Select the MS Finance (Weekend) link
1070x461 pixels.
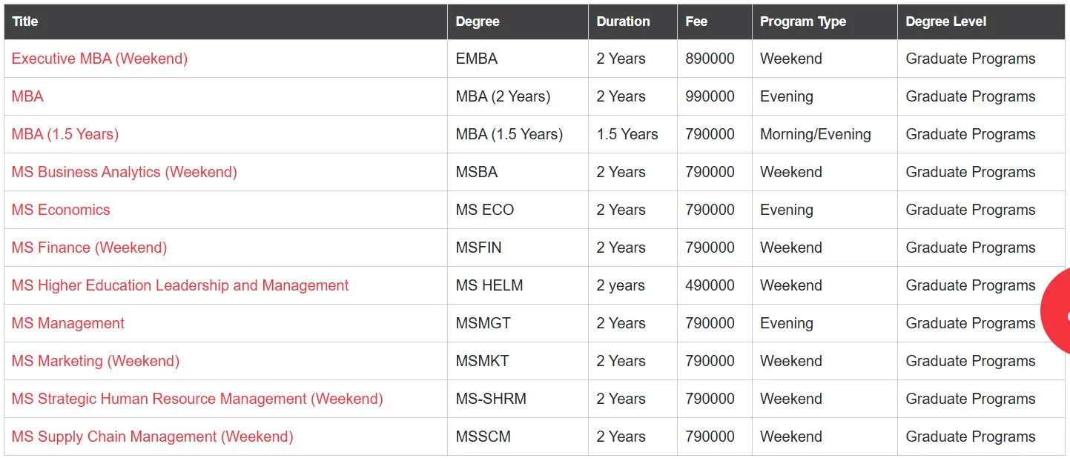coord(89,247)
